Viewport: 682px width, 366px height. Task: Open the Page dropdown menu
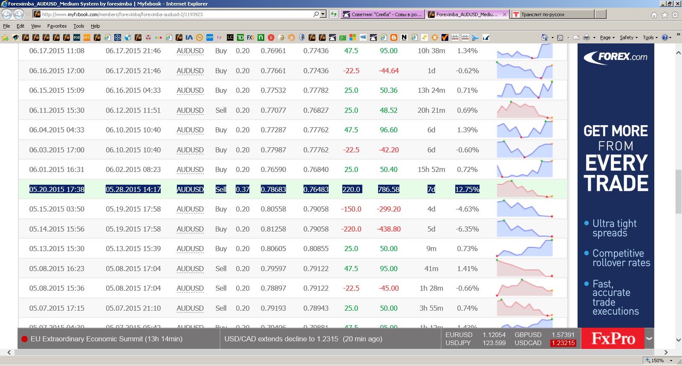[x=607, y=37]
